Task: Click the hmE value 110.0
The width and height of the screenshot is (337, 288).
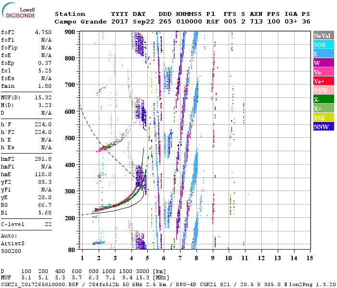Action: 43,175
